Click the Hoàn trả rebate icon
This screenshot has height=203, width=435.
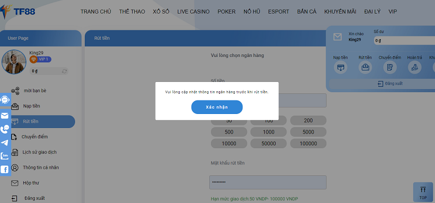click(x=414, y=67)
